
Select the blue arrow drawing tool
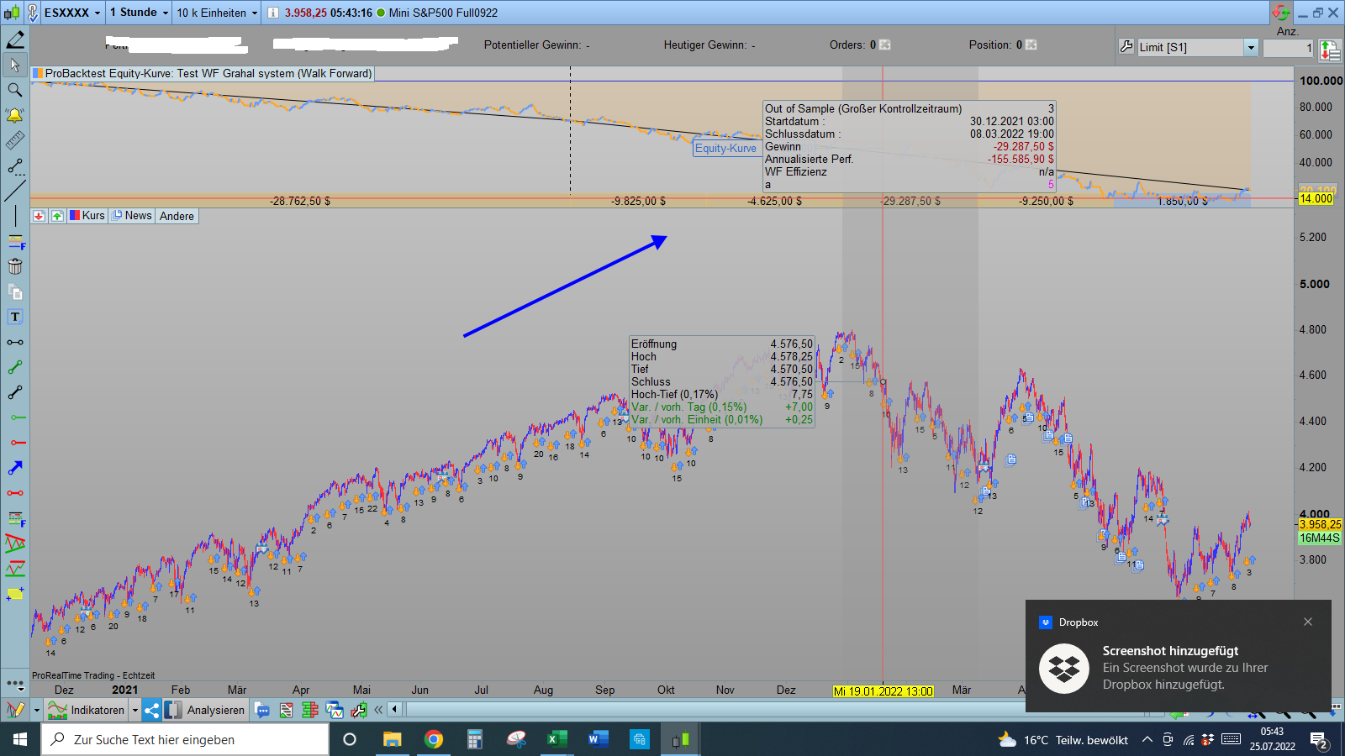15,468
